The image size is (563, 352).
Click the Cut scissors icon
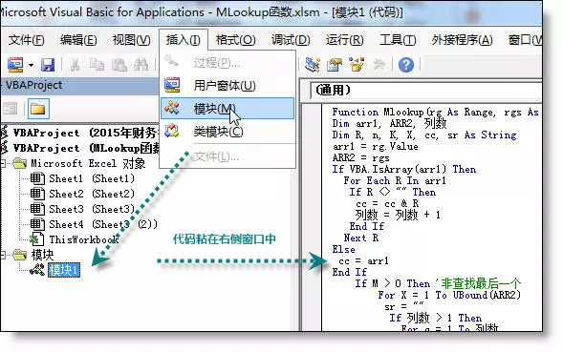point(75,65)
